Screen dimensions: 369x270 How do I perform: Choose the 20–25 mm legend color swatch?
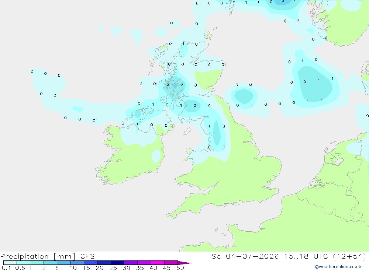point(104,263)
